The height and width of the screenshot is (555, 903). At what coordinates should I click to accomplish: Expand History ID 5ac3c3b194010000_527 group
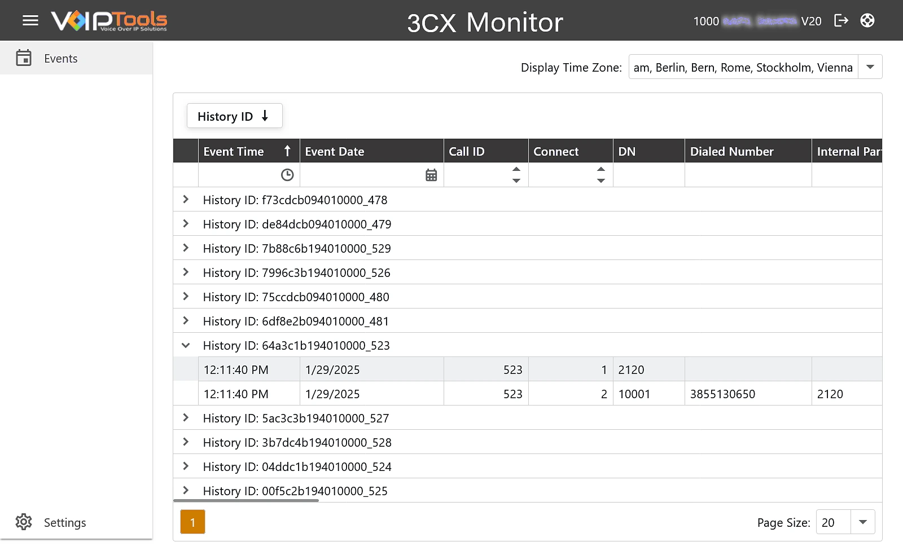click(x=186, y=417)
